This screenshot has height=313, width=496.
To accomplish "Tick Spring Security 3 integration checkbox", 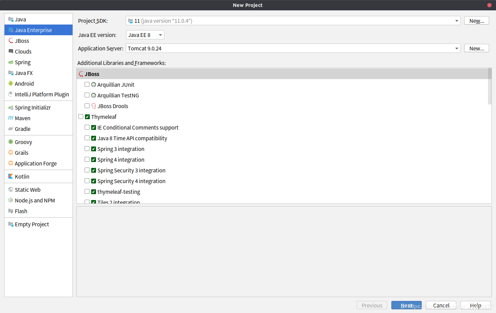I will (x=87, y=170).
